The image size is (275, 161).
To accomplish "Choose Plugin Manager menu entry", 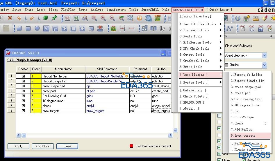I will point(247,149).
